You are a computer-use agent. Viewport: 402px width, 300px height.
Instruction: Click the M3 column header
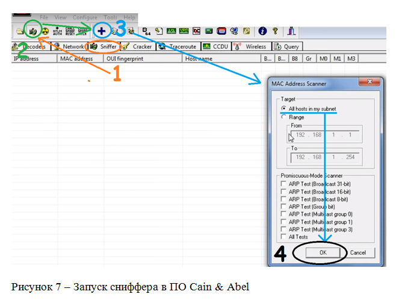[x=351, y=59]
